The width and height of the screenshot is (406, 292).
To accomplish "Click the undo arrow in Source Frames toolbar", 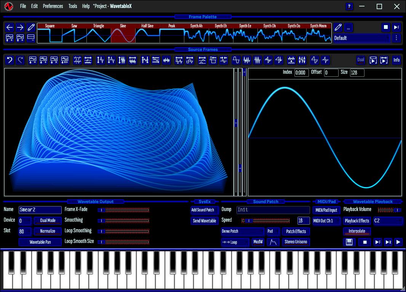I will pyautogui.click(x=10, y=60).
